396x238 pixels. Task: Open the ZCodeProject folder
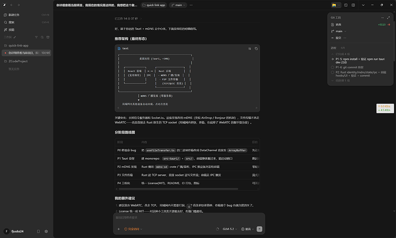(x=26, y=61)
